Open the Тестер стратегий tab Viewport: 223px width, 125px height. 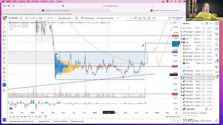tap(60, 122)
